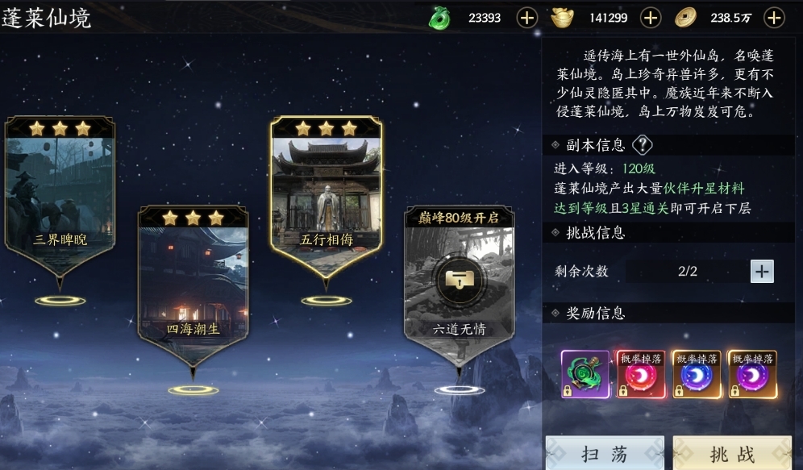View the blue moon orb reward

697,375
